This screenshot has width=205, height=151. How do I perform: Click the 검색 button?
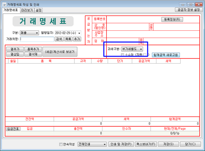pyautogui.click(x=59, y=39)
